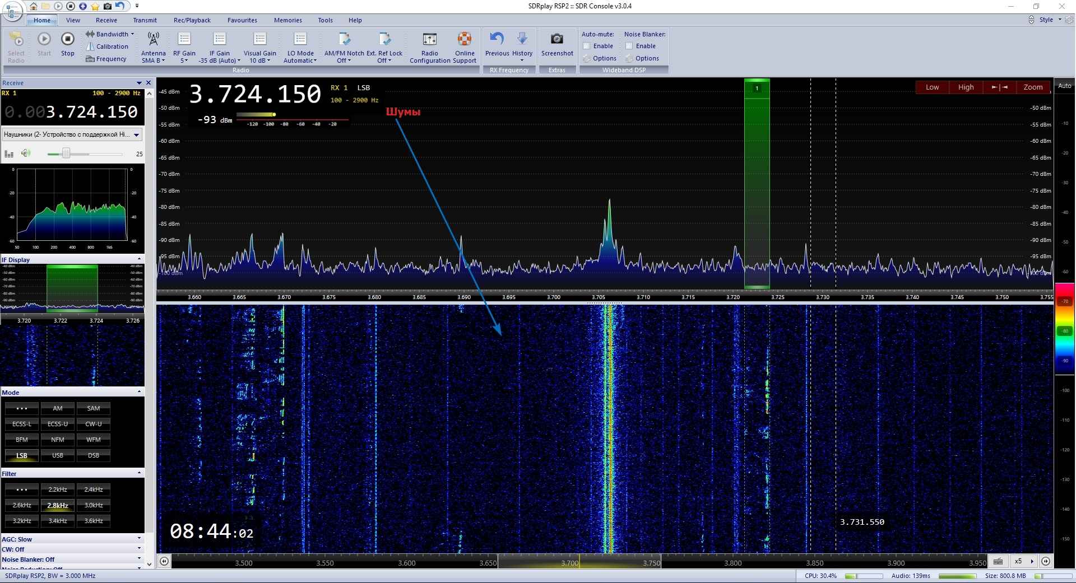Screen dimensions: 1076x583
Task: Enable the Noise Blanker checkbox
Action: (629, 46)
